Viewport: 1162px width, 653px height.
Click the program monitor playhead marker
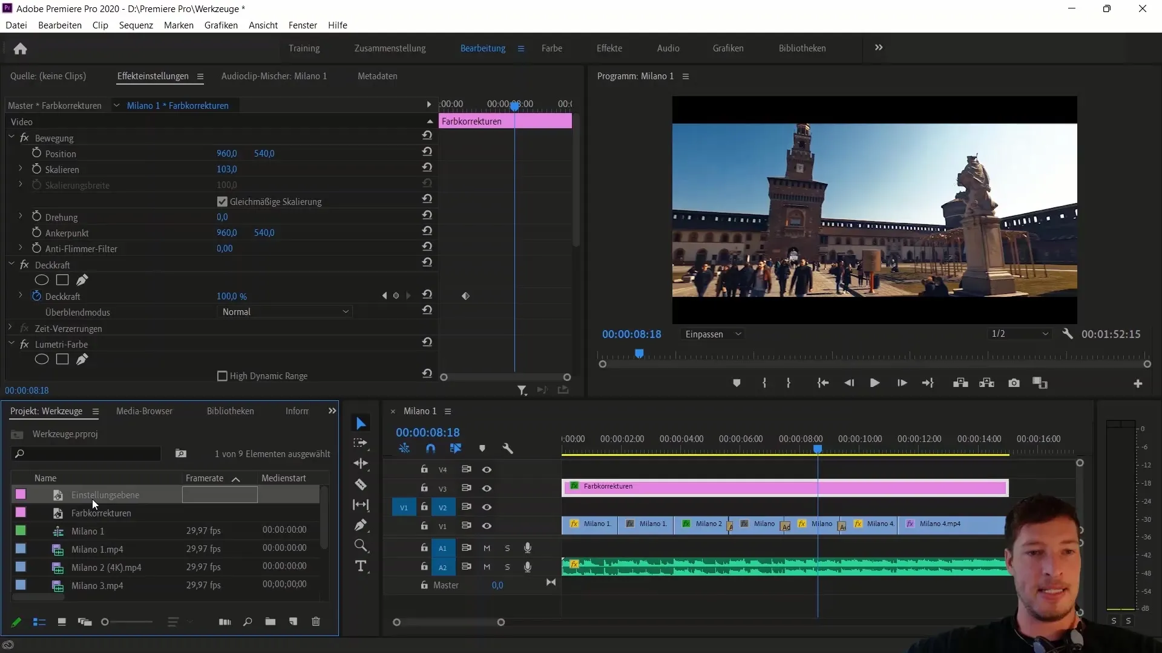coord(639,354)
